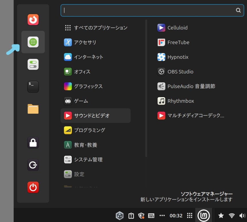Open the keyboard applet in the panel

pyautogui.click(x=151, y=216)
